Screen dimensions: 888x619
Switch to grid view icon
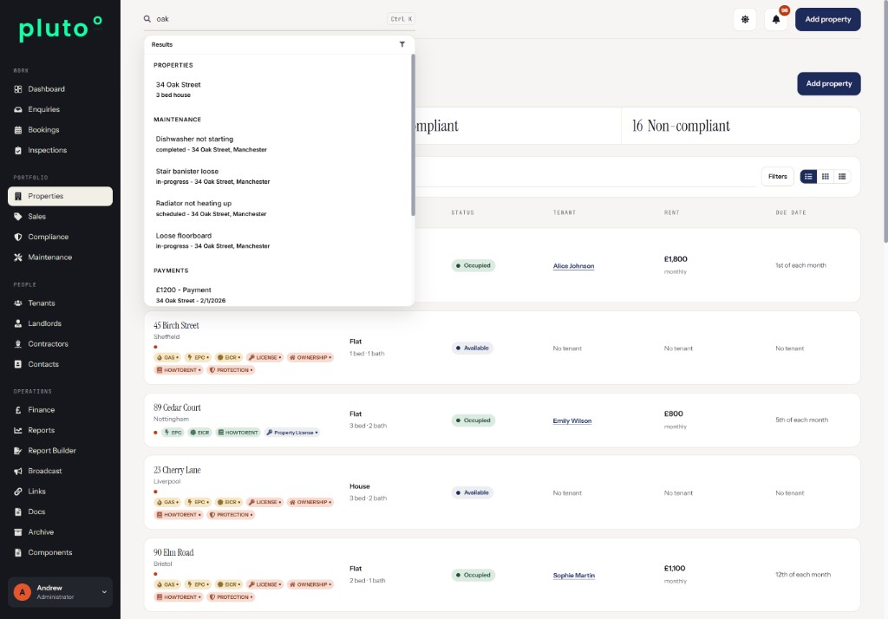[826, 177]
